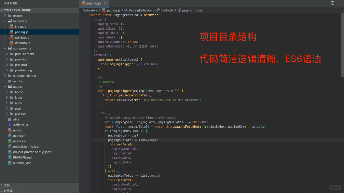This screenshot has width=344, height=193.
Task: Collapse the pages folder
Action: (4, 86)
